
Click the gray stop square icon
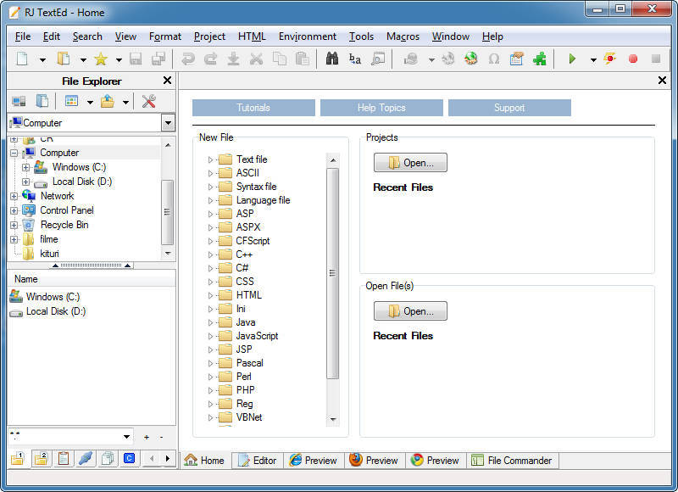[x=656, y=59]
